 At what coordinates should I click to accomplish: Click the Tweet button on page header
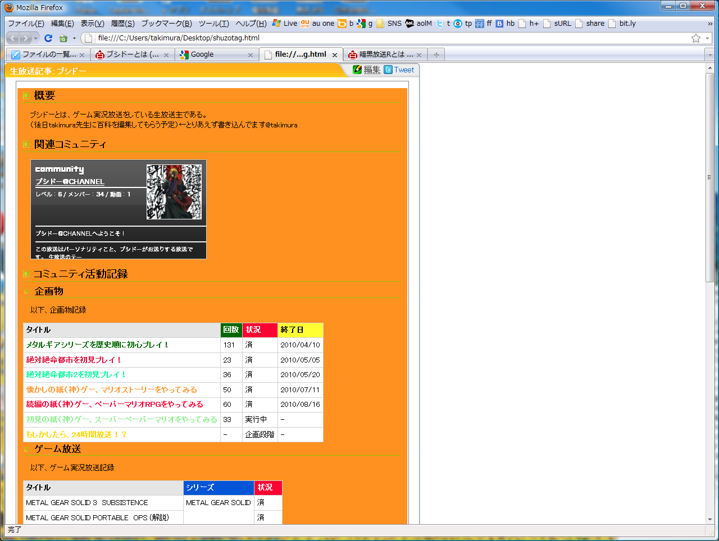click(x=399, y=70)
